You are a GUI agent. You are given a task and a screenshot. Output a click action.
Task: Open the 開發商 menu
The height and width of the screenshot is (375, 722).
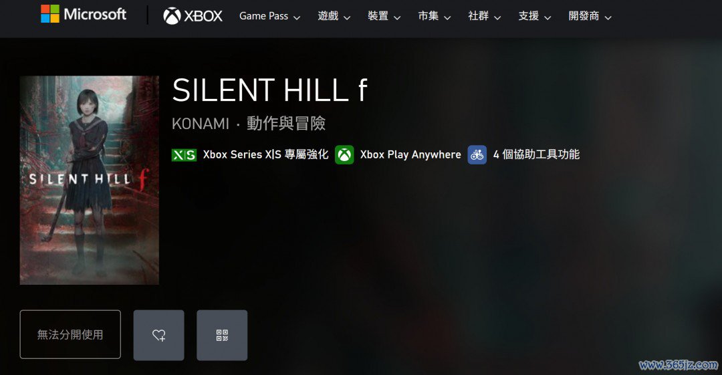click(x=590, y=16)
